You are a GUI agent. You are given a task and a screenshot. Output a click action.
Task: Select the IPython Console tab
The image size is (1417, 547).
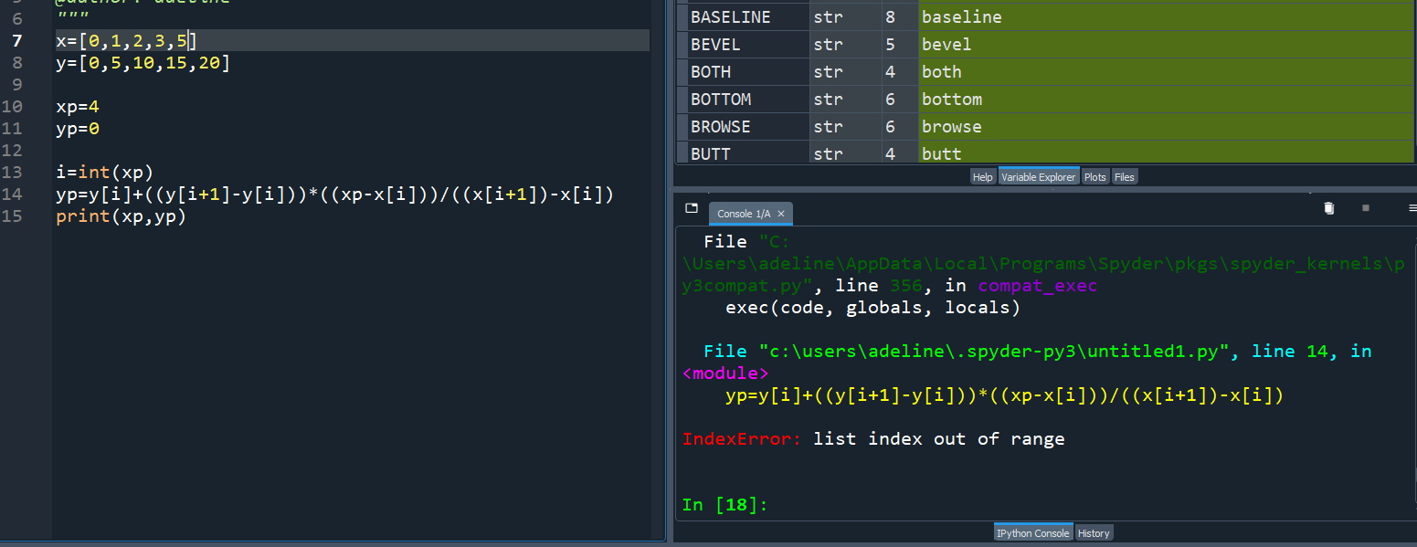[x=1033, y=532]
